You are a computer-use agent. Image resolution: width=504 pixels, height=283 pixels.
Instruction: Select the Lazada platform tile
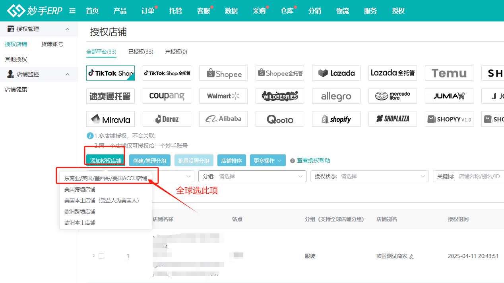pos(336,73)
